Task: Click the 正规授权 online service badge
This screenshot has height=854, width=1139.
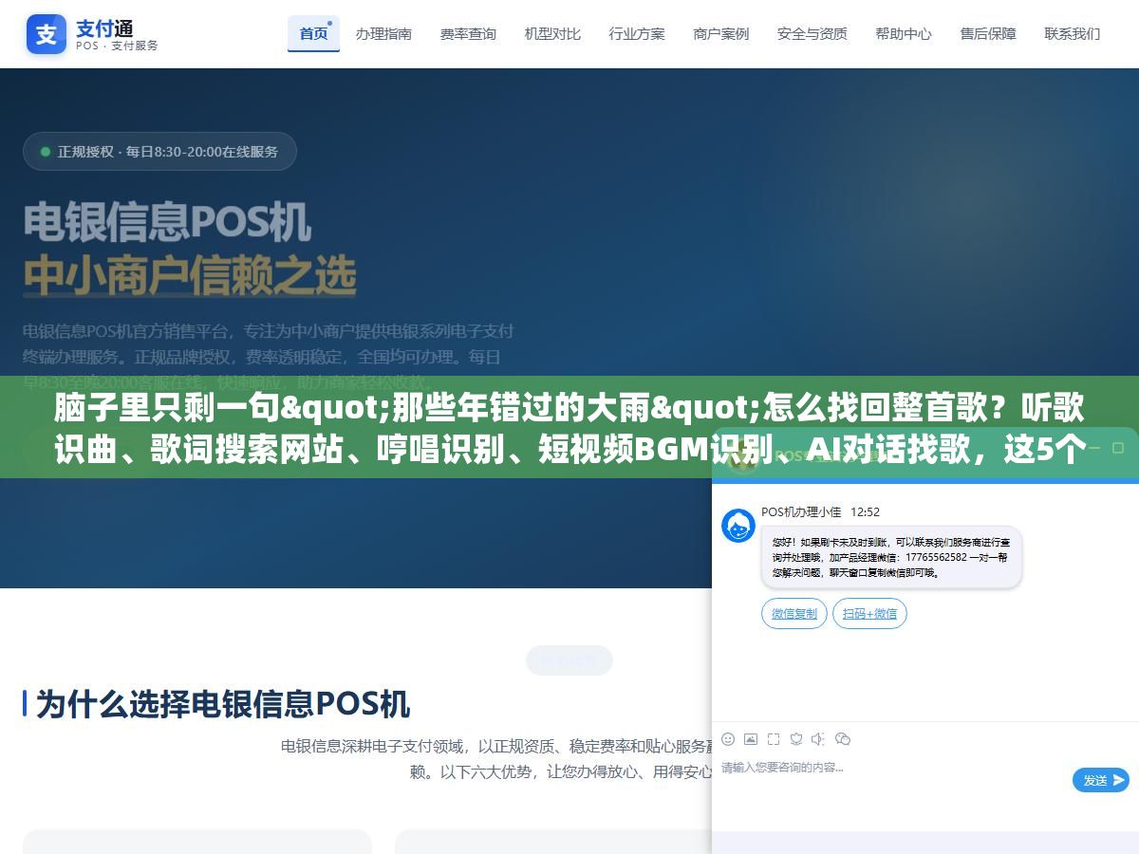Action: coord(159,151)
